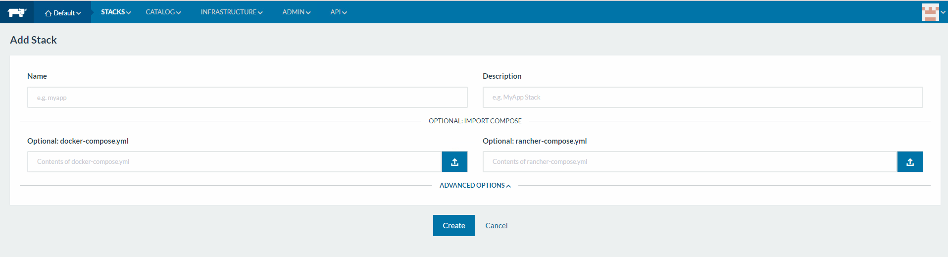The width and height of the screenshot is (948, 257).
Task: Click the user avatar picture
Action: (930, 12)
